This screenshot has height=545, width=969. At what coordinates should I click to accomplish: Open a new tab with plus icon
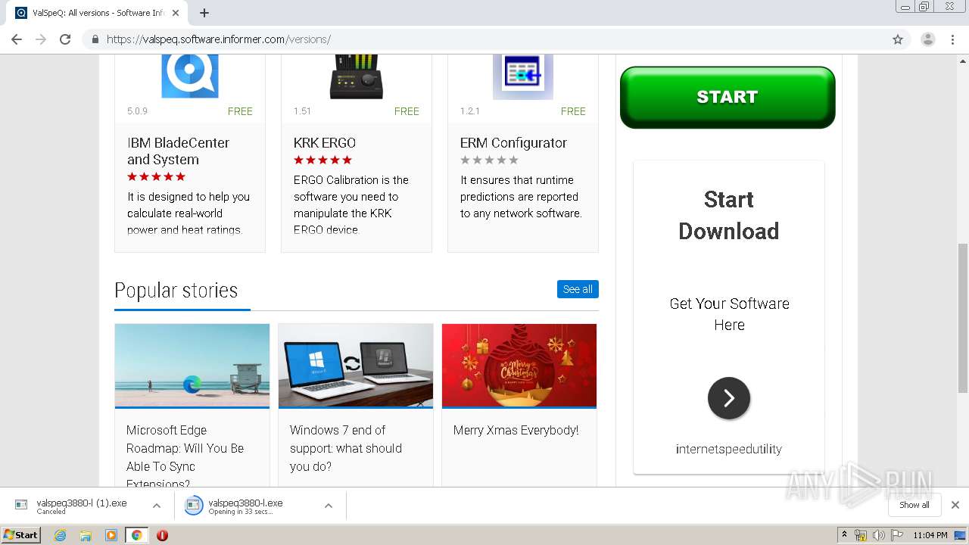(204, 13)
